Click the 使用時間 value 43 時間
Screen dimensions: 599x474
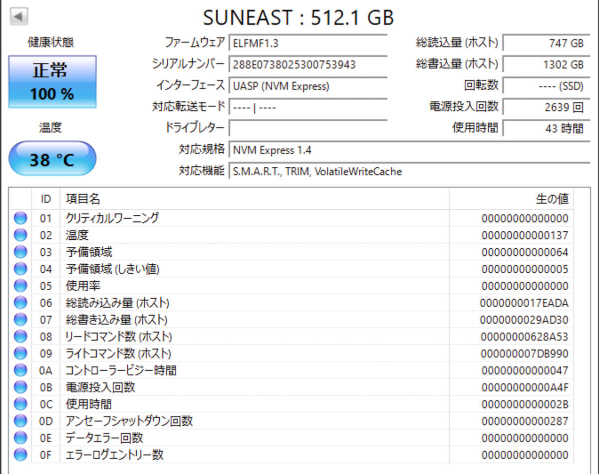pos(546,128)
